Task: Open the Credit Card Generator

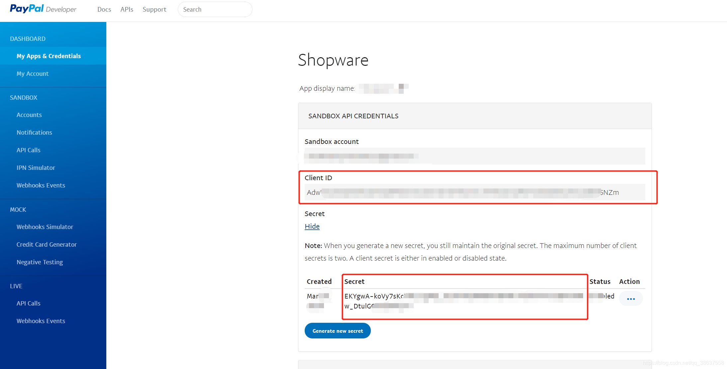Action: (47, 244)
